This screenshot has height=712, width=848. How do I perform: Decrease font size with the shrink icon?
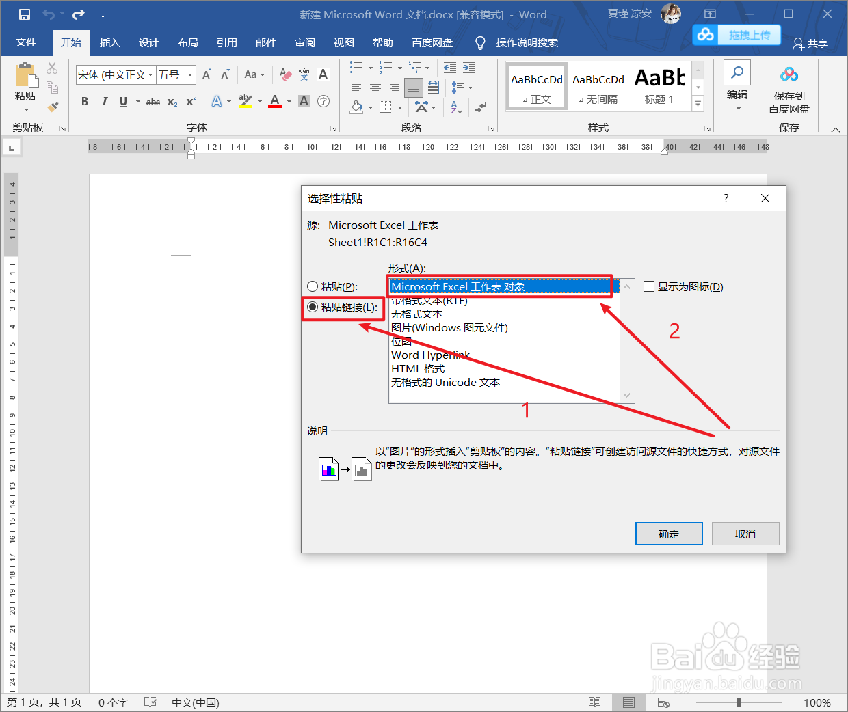[225, 74]
